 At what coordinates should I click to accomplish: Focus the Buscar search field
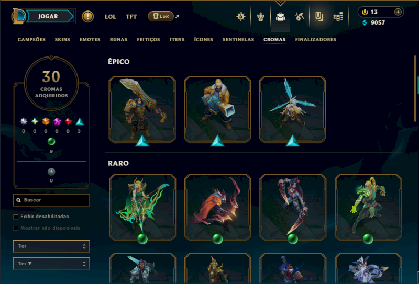tap(51, 200)
